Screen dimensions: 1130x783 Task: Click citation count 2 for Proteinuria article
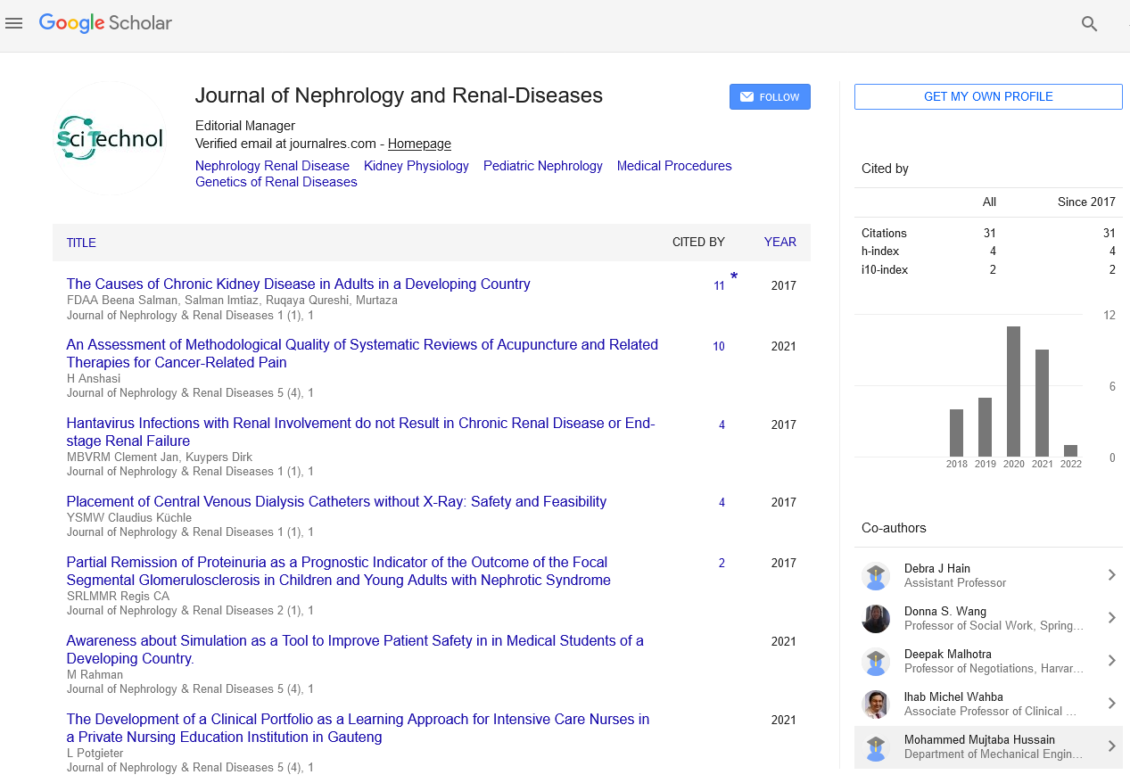(722, 563)
